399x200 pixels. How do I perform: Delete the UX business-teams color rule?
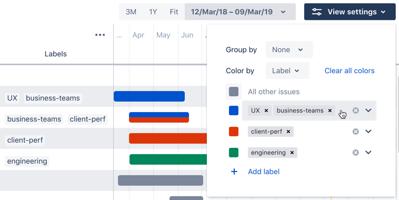coord(356,111)
